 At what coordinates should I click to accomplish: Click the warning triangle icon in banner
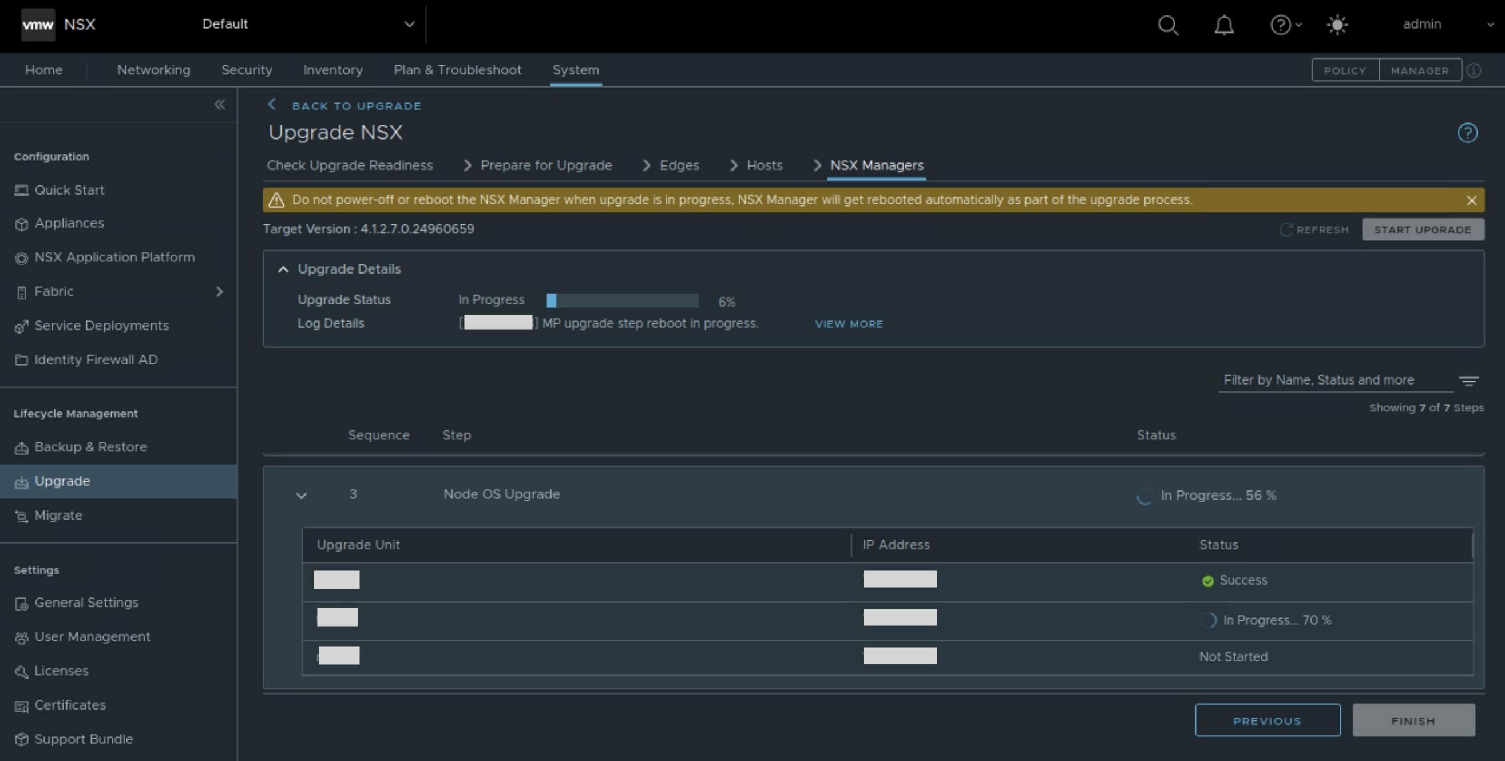(x=276, y=200)
